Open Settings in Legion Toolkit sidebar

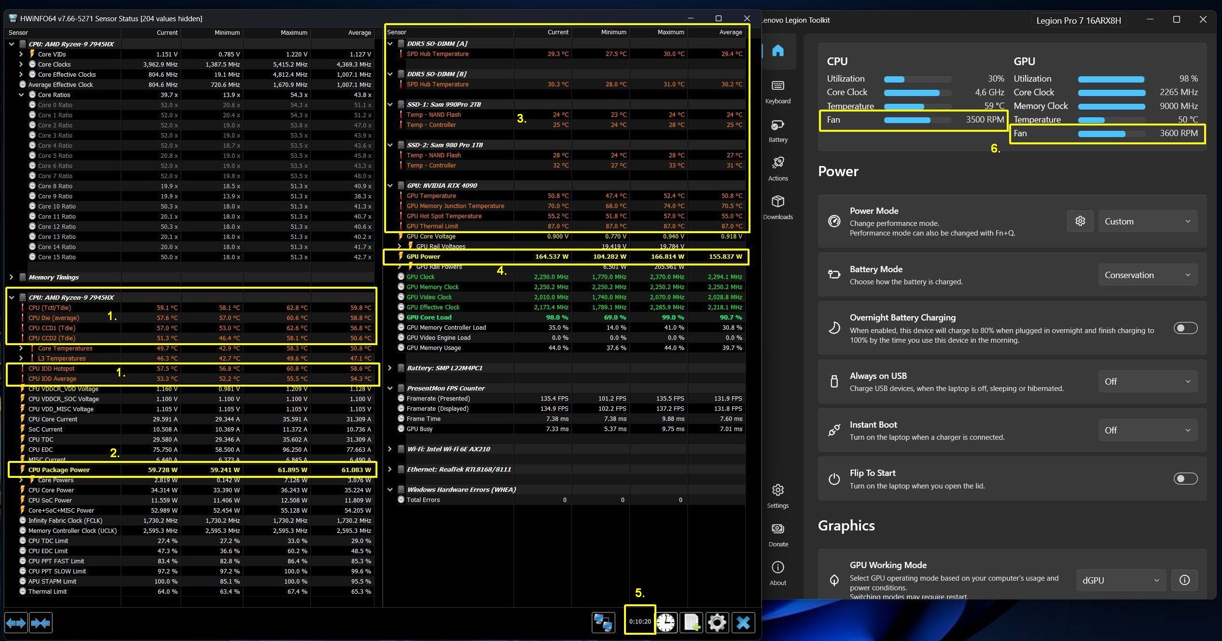pos(778,496)
